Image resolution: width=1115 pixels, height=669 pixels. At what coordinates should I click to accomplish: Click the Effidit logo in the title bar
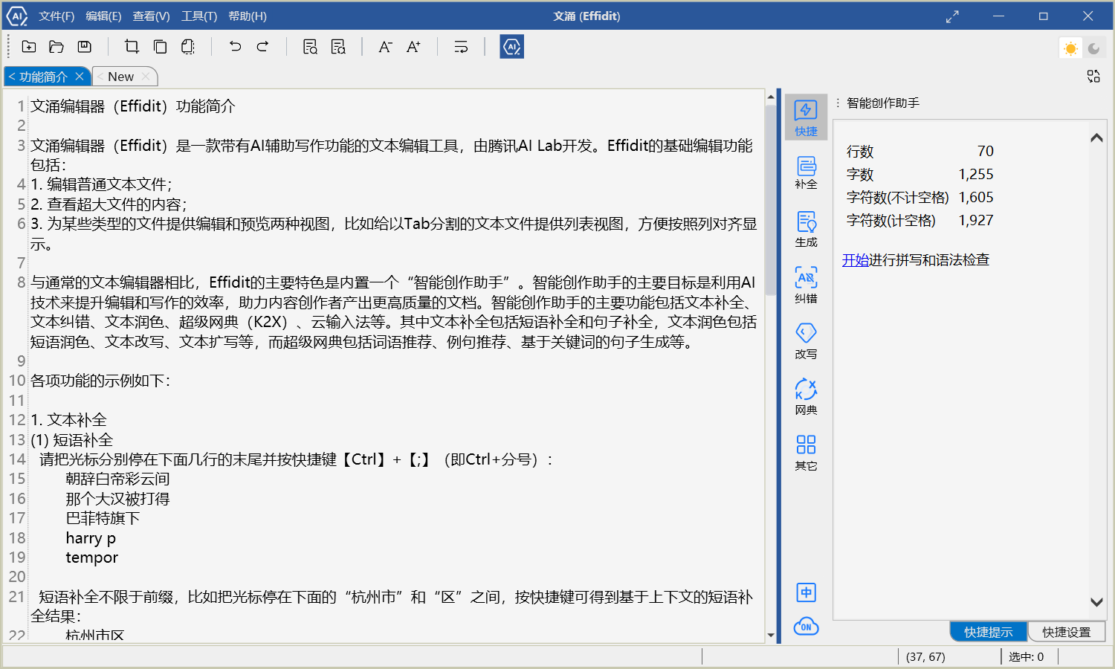coord(16,16)
